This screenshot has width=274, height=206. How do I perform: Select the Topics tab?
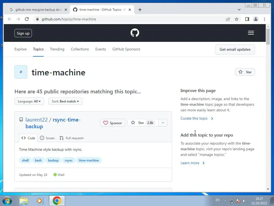38,49
